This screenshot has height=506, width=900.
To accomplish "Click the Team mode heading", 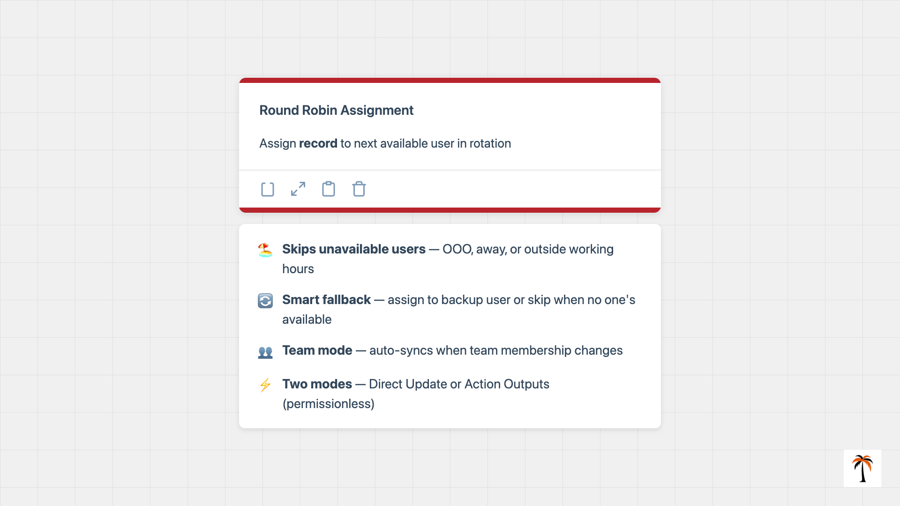I will click(317, 350).
